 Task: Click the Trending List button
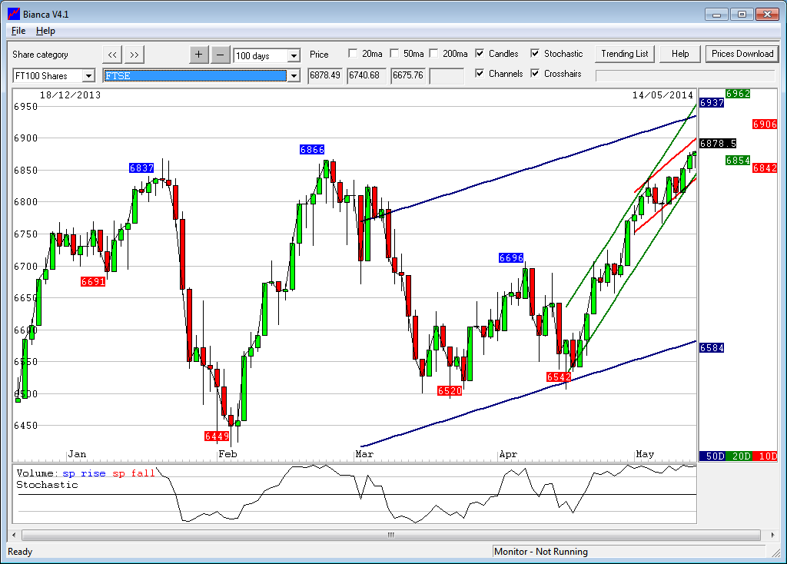click(624, 54)
